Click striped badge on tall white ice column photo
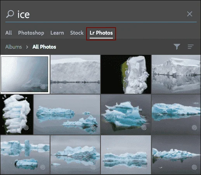This screenshot has width=201, height=175. coord(26,128)
